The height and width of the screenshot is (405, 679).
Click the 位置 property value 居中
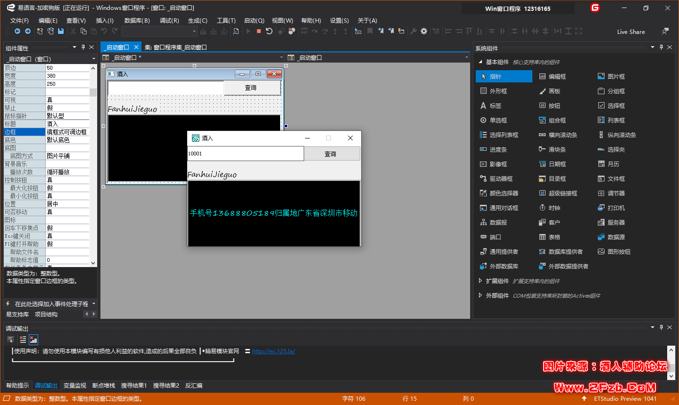point(67,204)
